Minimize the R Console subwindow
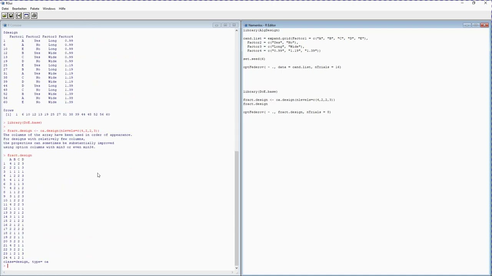This screenshot has height=276, width=492. click(216, 25)
